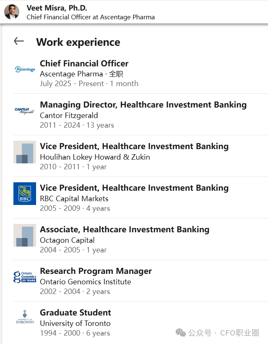Open Veet Misra's profile photo
268x344 pixels.
pyautogui.click(x=12, y=12)
